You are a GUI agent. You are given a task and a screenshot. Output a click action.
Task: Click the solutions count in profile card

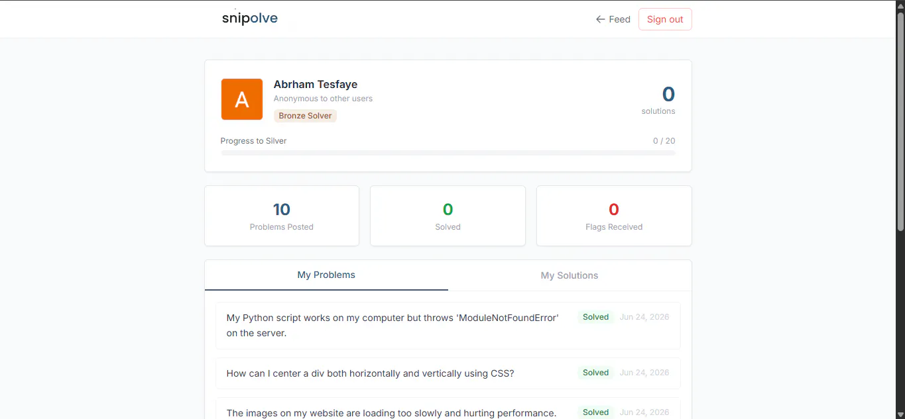pos(668,94)
